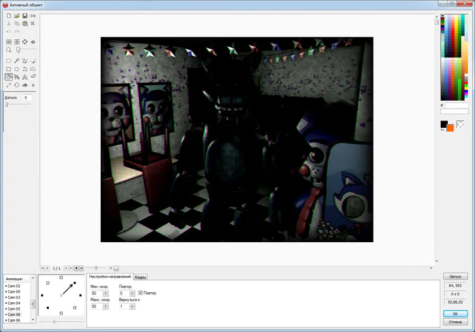Select the Brush tool
The width and height of the screenshot is (475, 332).
25,61
